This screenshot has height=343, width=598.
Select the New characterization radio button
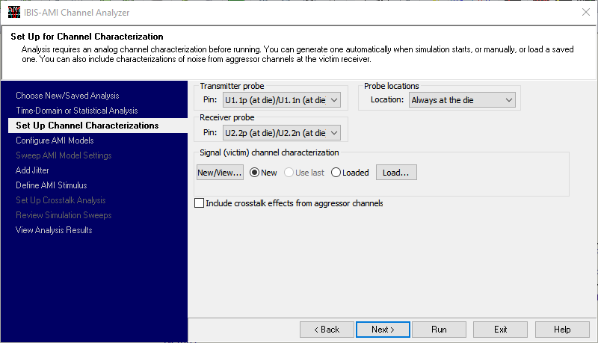tap(255, 173)
